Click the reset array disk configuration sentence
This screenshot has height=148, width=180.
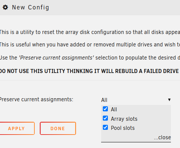coord(90,32)
